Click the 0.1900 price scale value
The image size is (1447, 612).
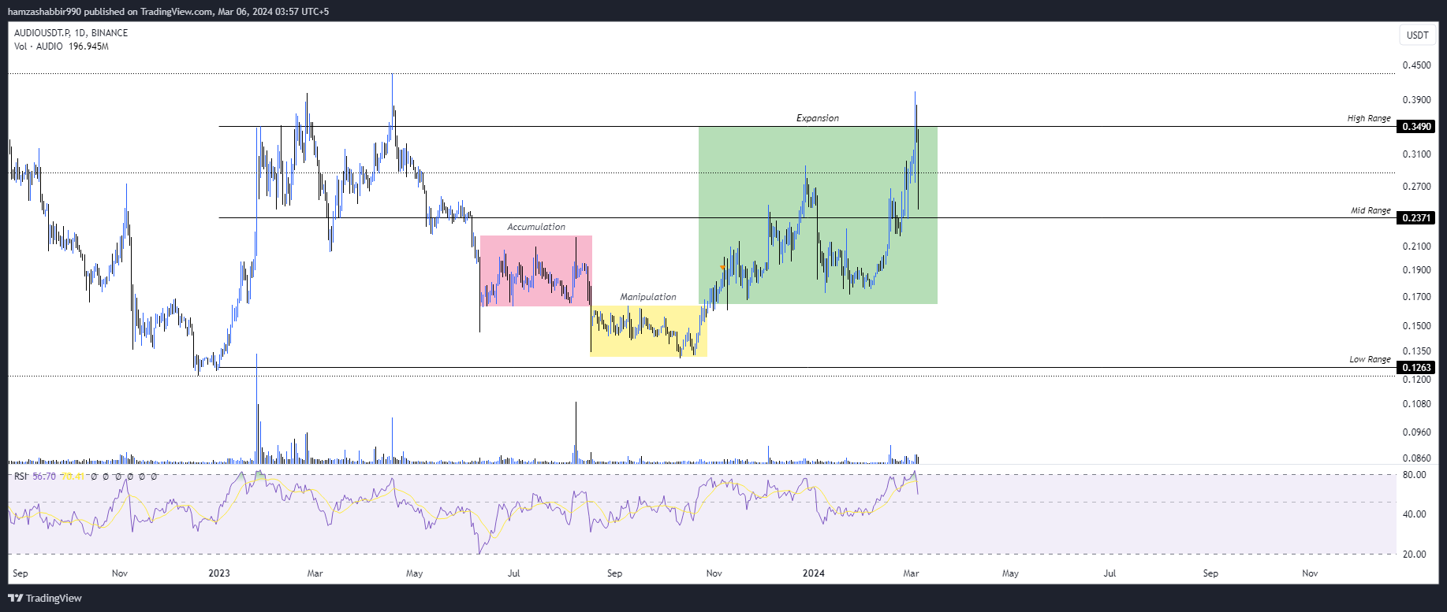click(1416, 270)
